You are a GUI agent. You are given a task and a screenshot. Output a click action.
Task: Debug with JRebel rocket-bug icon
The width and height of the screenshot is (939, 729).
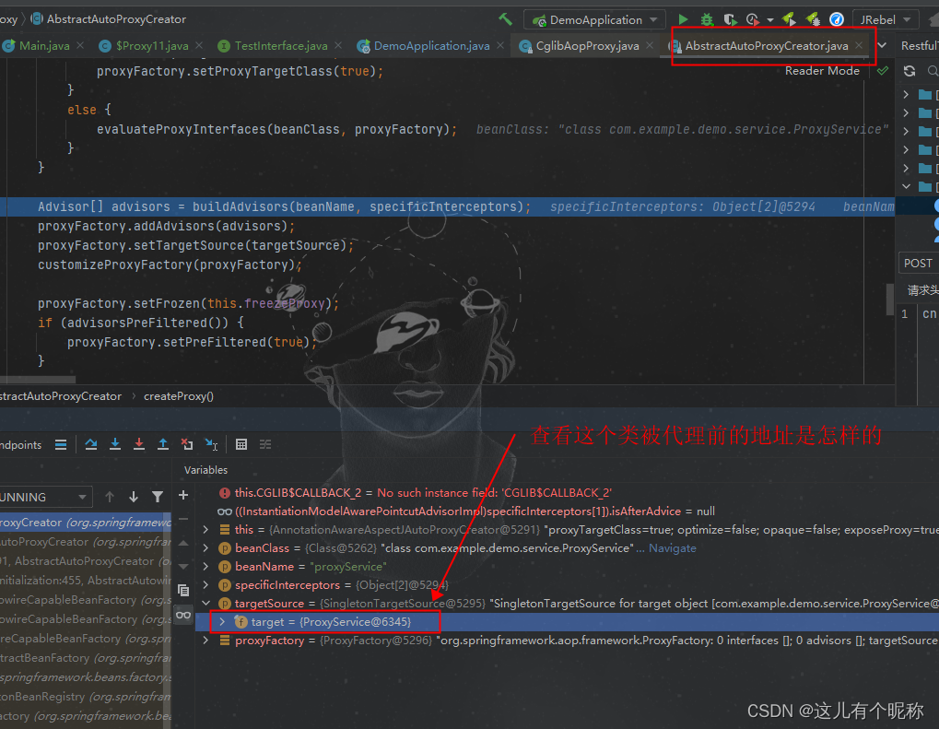(813, 19)
